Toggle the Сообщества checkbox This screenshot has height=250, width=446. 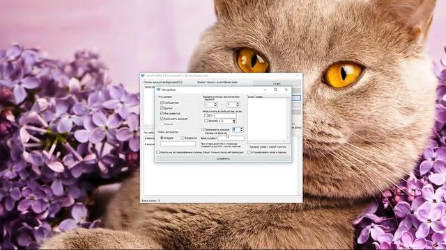point(162,103)
